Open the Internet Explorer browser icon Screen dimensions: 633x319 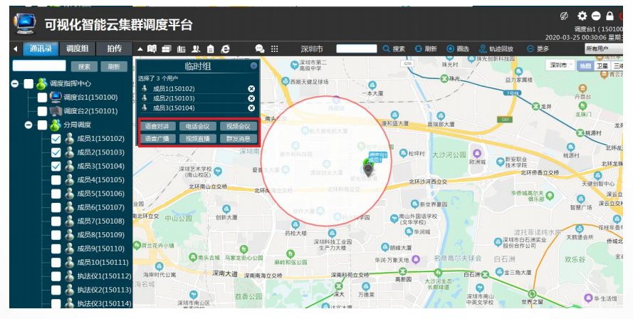[x=225, y=49]
